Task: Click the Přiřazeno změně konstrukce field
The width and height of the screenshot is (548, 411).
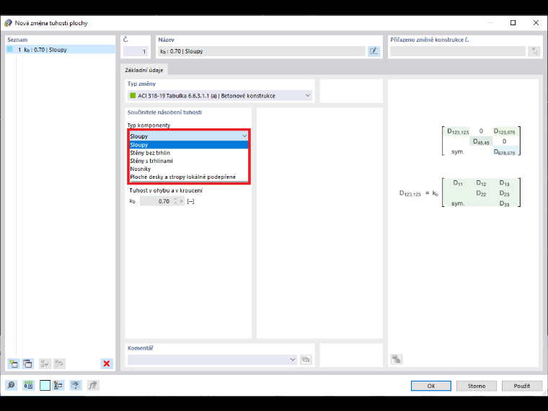Action: (458, 51)
